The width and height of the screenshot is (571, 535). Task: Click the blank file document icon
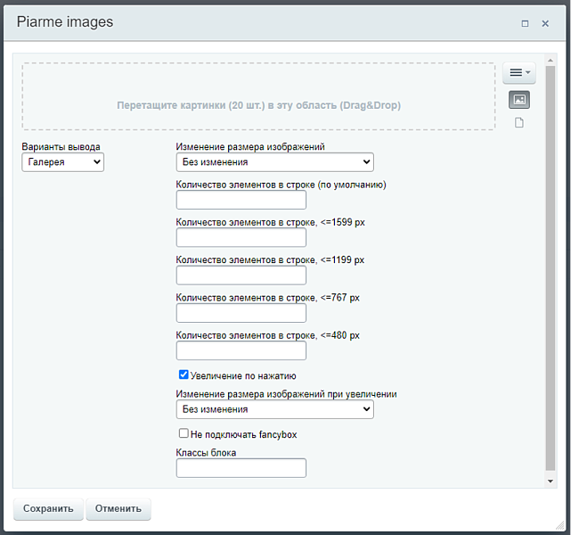[519, 123]
